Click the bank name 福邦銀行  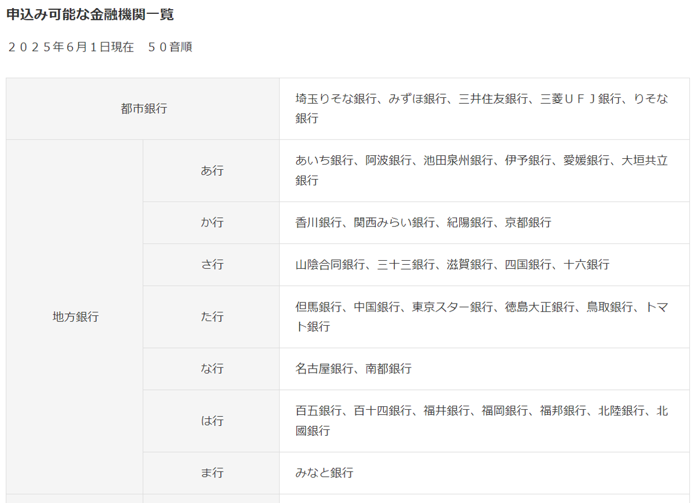tap(563, 410)
